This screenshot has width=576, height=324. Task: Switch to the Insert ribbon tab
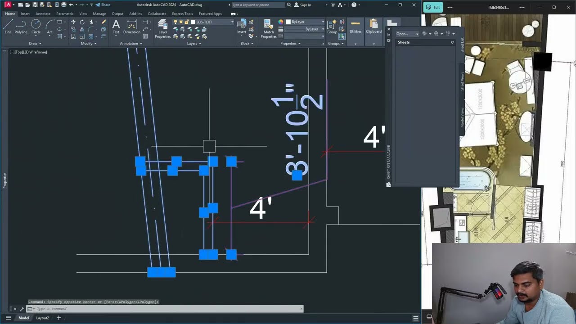coord(25,13)
